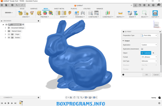162x106 pixels.
Task: Click the notifications bell icon
Action: point(149,5)
